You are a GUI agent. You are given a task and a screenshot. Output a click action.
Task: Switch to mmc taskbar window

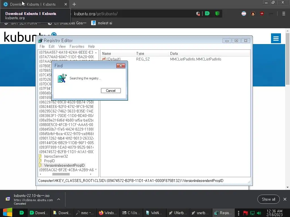point(85,213)
